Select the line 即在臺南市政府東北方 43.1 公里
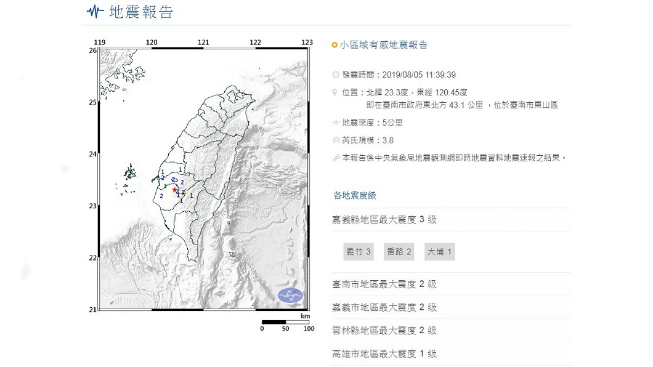The image size is (653, 367). coord(425,105)
